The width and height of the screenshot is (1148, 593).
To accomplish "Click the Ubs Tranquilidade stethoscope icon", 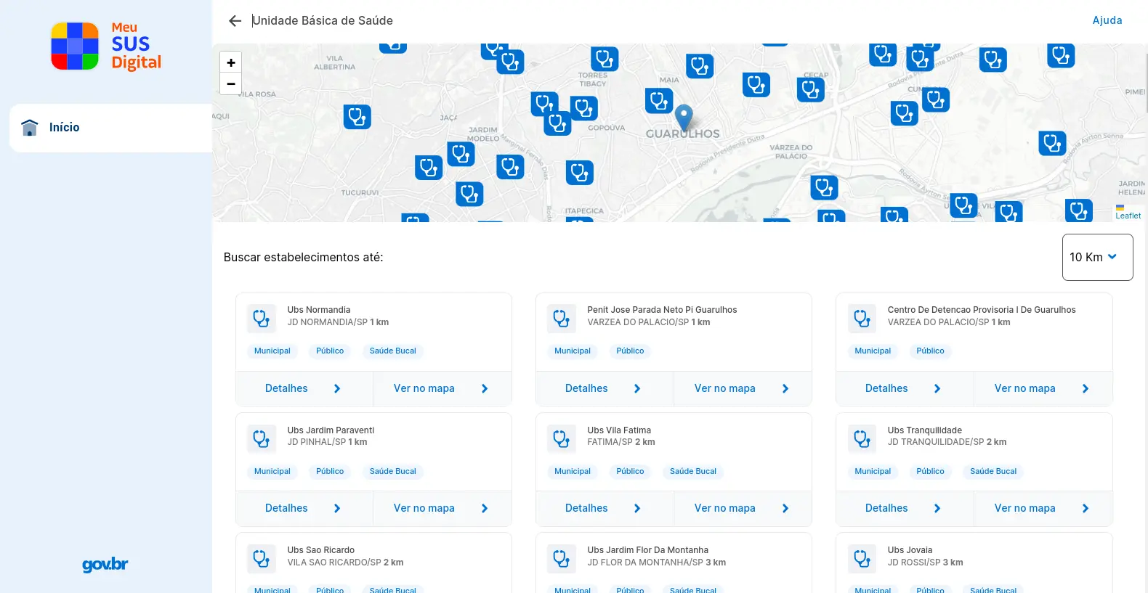I will (x=862, y=439).
